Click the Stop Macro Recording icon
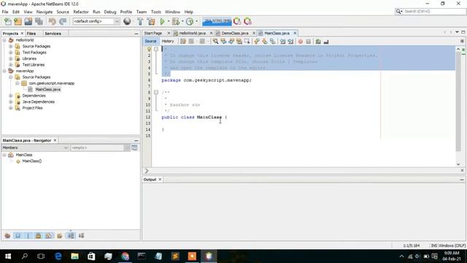Viewport: 467px width, 263px height. (309, 42)
